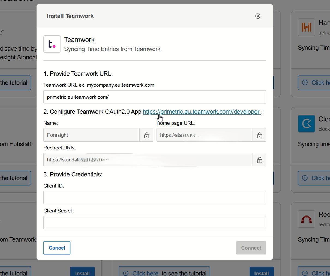This screenshot has width=330, height=276.
Task: Click '1. Provide Teamwork URL:' heading
Action: click(x=78, y=74)
